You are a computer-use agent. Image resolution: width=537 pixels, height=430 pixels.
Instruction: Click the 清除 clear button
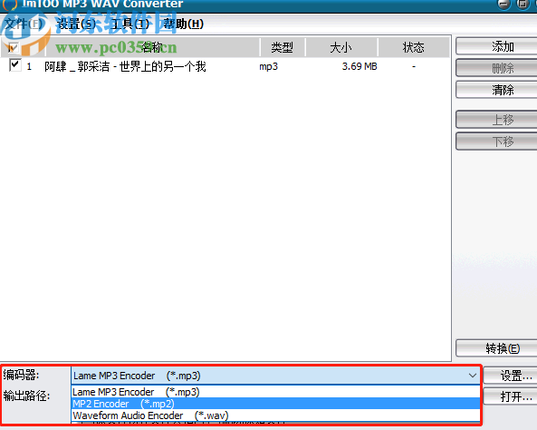tap(496, 90)
